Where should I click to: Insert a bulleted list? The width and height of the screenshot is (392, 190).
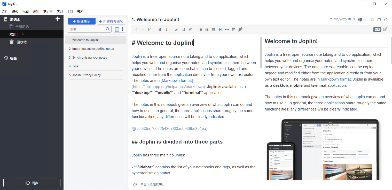[200, 29]
